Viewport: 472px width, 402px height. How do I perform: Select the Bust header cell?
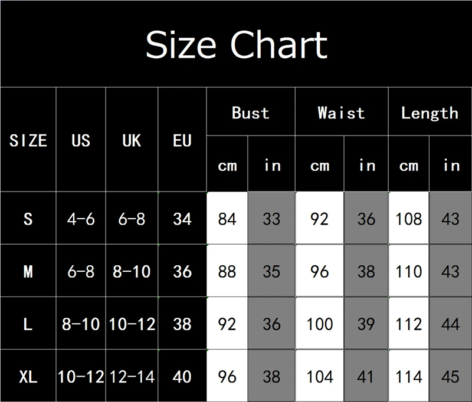click(x=250, y=113)
